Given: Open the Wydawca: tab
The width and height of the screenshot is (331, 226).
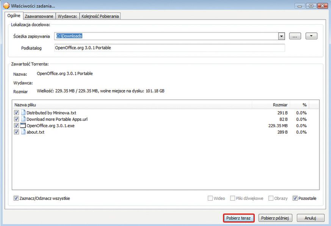Looking at the screenshot, I should coord(67,16).
